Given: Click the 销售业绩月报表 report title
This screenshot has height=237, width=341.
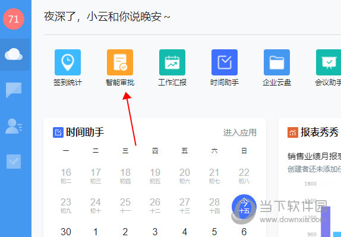Looking at the screenshot, I should coord(314,156).
